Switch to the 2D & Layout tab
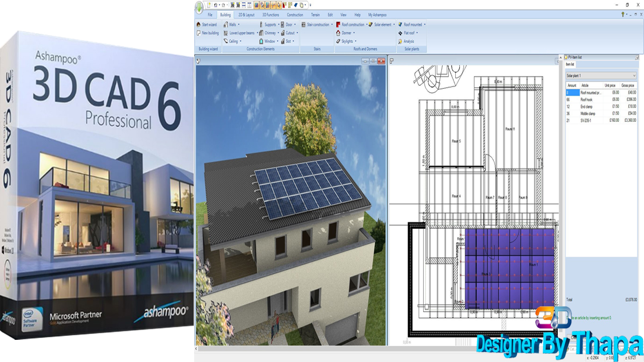This screenshot has width=644, height=362. [x=247, y=15]
